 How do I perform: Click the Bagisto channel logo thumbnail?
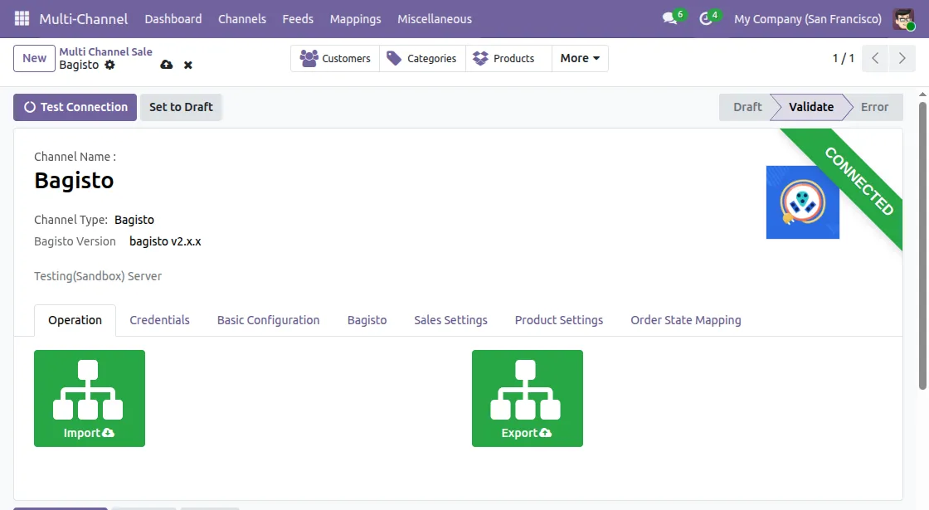pyautogui.click(x=802, y=202)
